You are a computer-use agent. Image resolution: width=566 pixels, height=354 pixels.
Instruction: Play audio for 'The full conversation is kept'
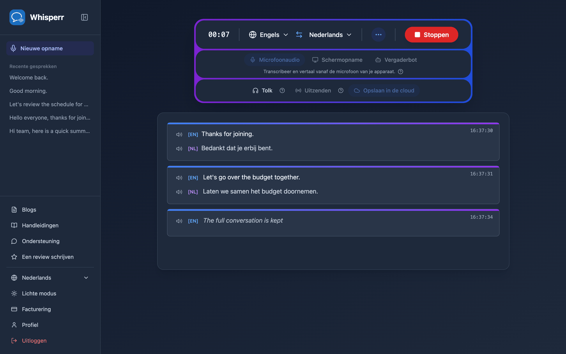point(179,221)
